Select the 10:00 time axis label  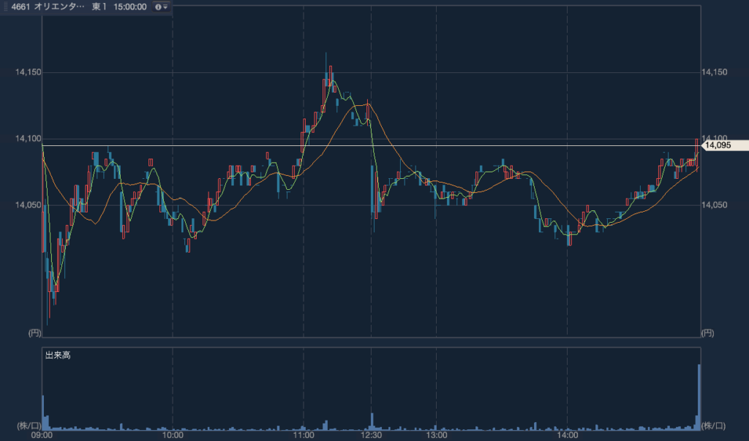coord(172,435)
